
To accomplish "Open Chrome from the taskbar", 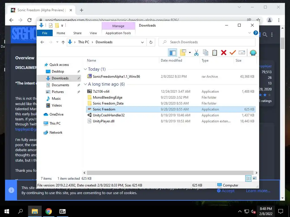I will click(49, 211).
